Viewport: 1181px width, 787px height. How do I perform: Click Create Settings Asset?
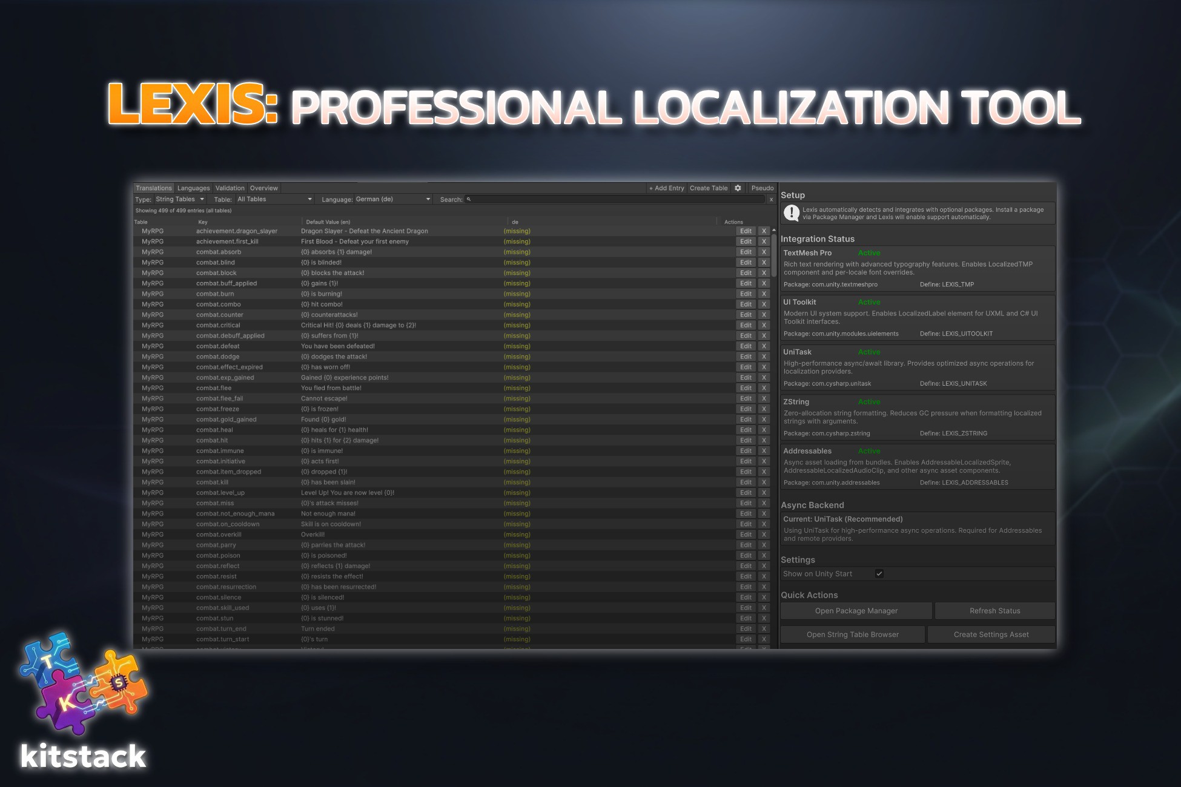(991, 634)
